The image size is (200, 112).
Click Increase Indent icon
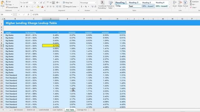[x=60, y=7]
